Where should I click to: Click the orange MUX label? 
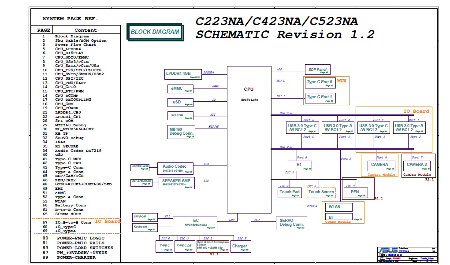[x=342, y=81]
